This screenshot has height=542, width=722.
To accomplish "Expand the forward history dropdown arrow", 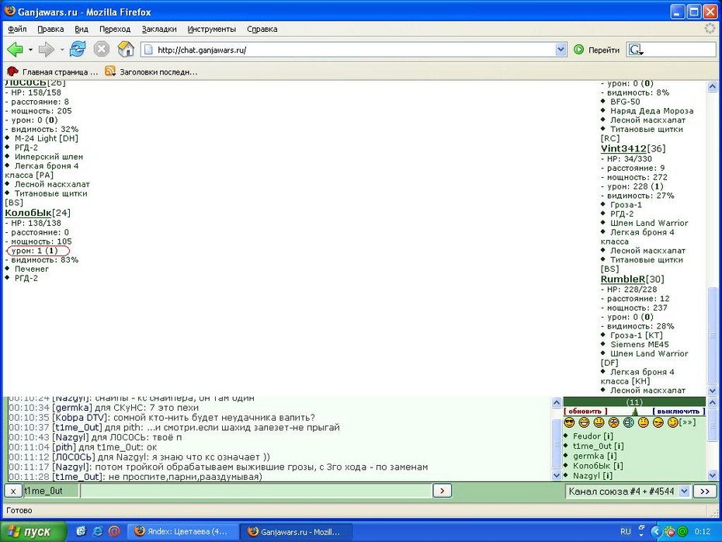I will click(x=61, y=49).
